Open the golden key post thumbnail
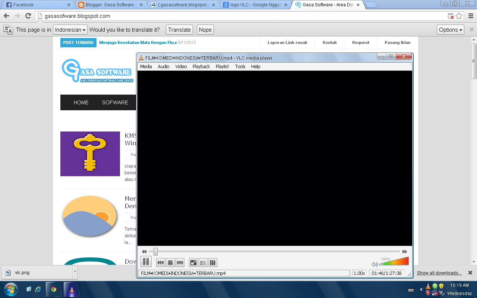This screenshot has height=298, width=477. (x=90, y=154)
